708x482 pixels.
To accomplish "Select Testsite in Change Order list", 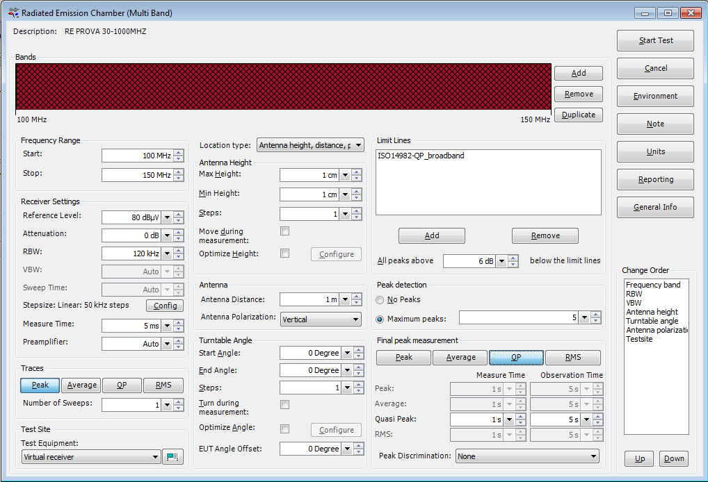I will [639, 339].
